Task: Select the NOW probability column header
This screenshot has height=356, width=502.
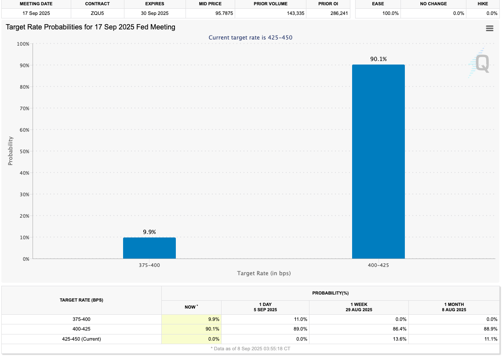Action: [x=191, y=307]
